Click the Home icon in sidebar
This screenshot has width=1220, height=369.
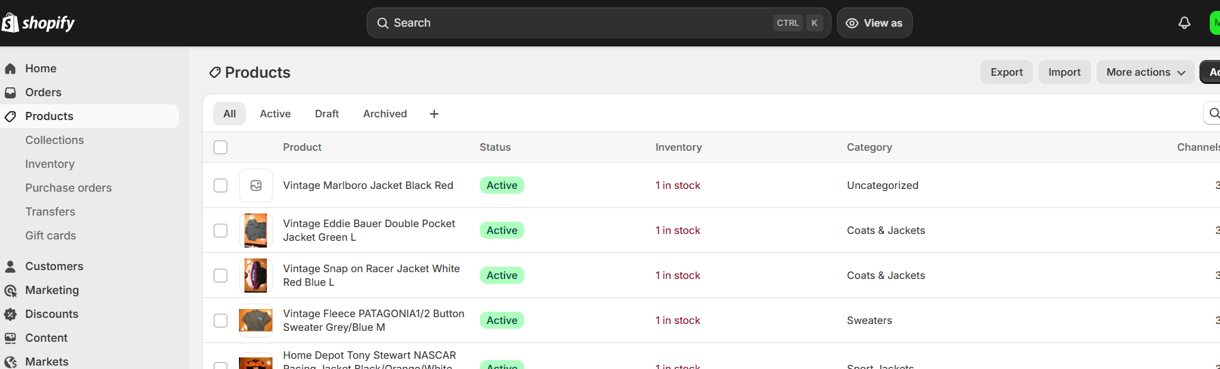coord(10,68)
